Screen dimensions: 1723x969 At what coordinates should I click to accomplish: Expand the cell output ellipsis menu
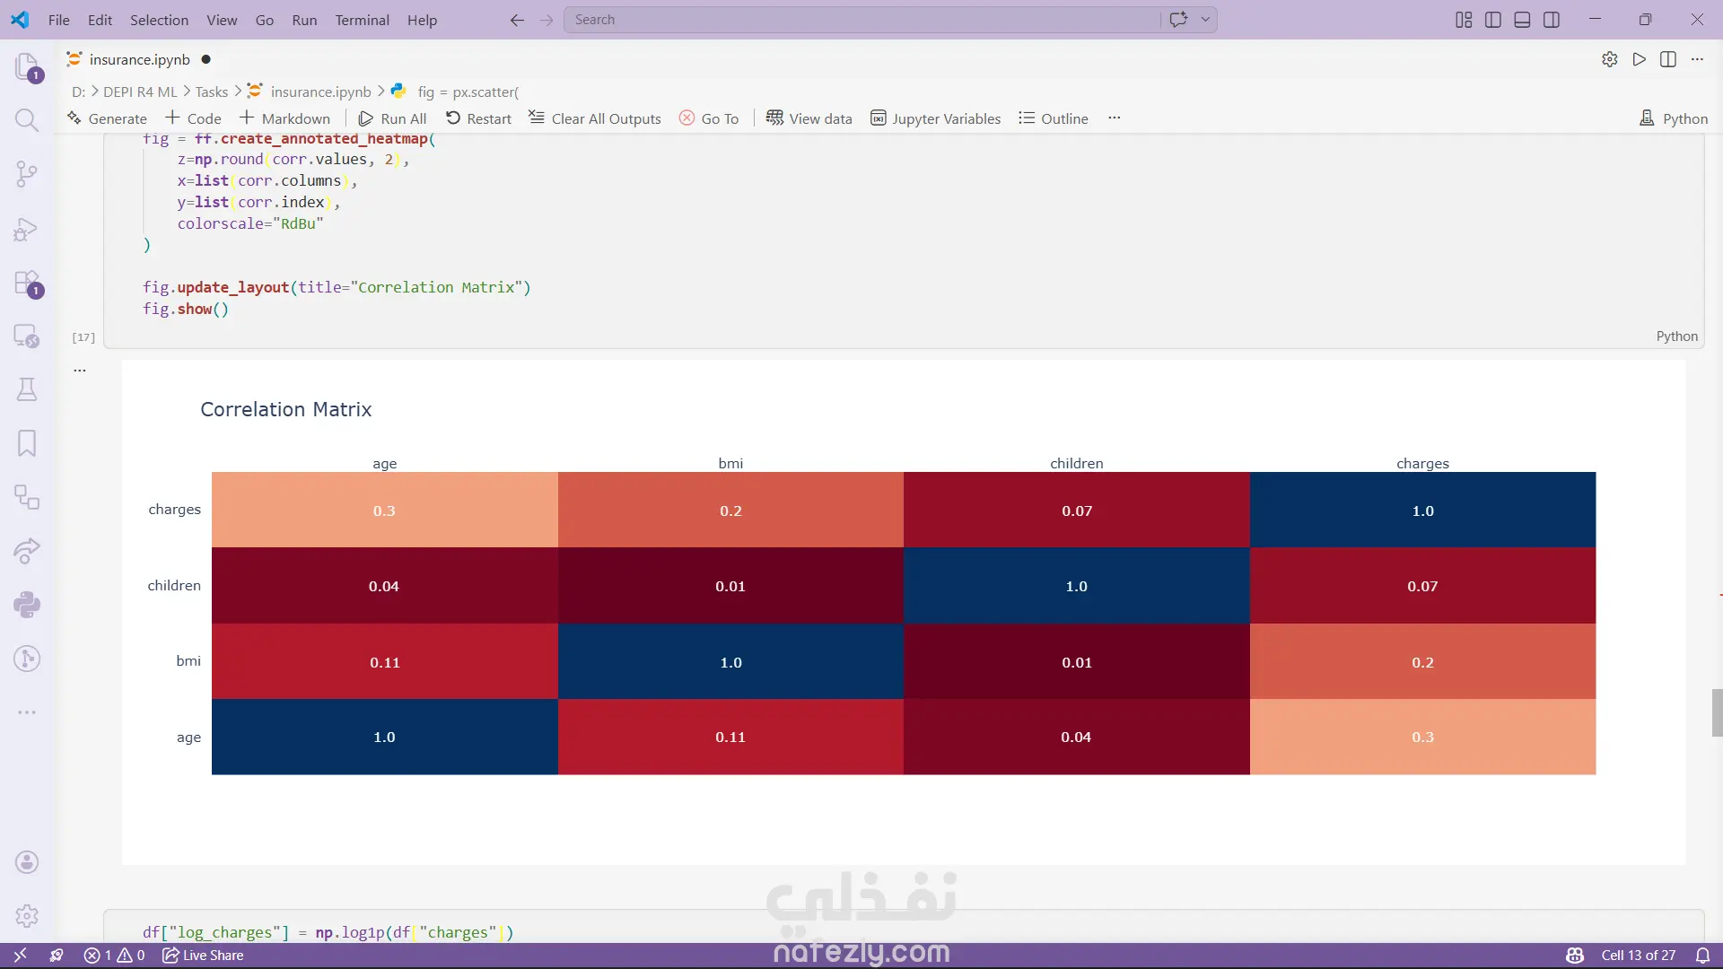(80, 370)
